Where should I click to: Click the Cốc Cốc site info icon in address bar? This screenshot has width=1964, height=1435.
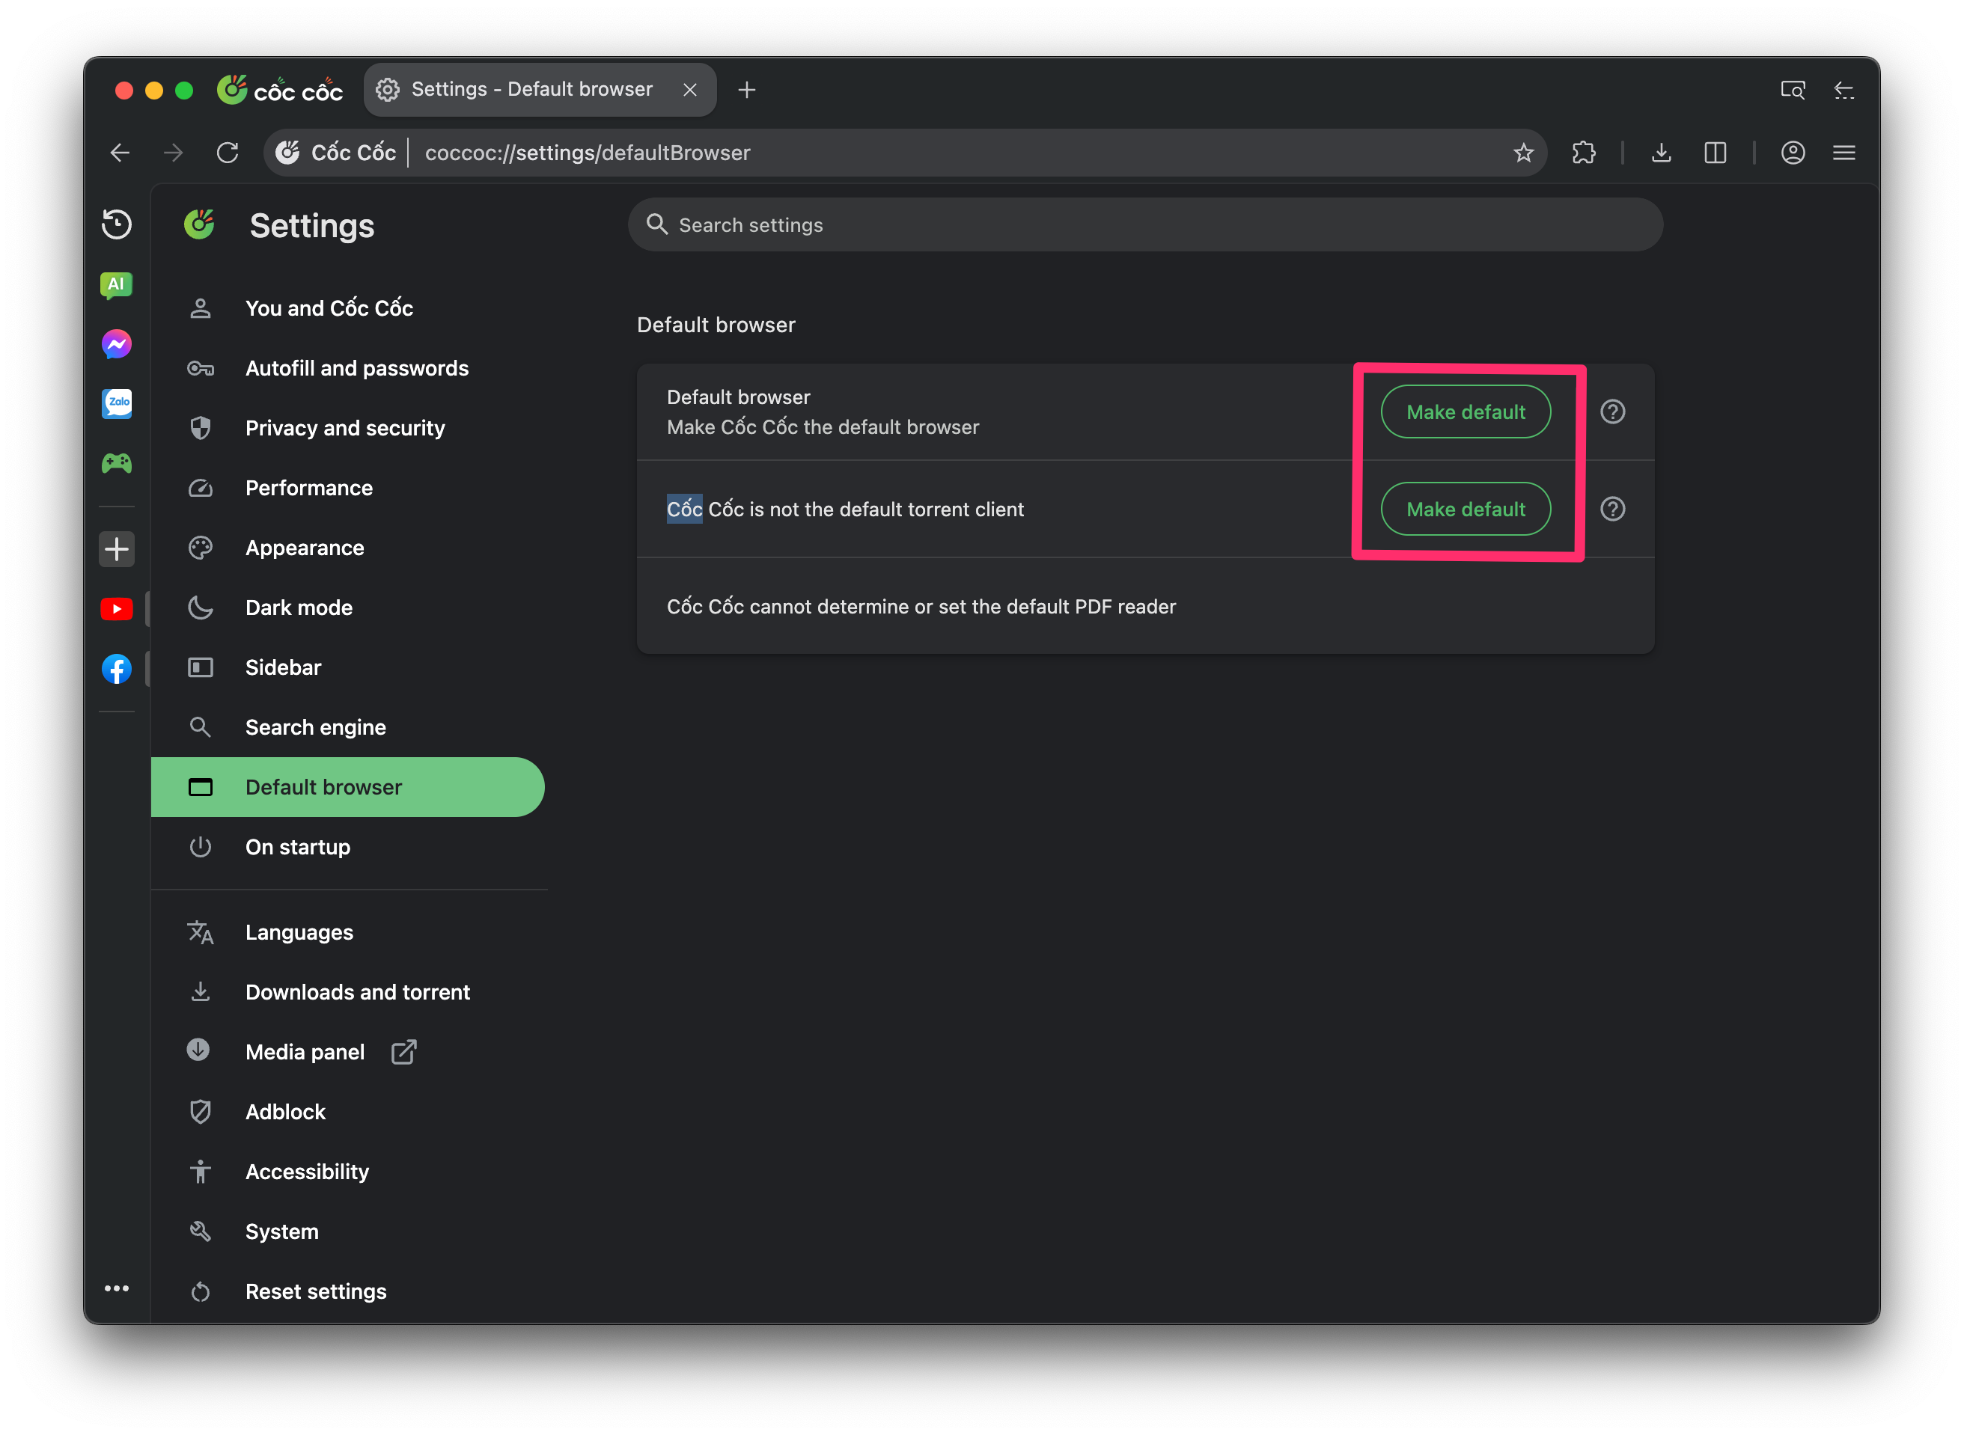coord(287,153)
